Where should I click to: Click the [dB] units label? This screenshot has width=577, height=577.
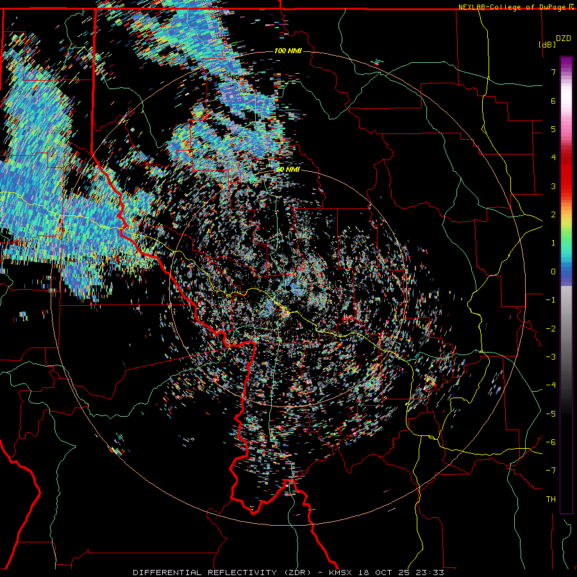click(x=547, y=44)
